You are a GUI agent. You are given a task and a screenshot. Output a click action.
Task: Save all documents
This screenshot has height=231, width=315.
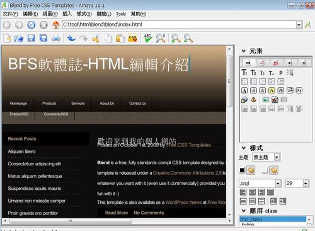tap(43, 38)
